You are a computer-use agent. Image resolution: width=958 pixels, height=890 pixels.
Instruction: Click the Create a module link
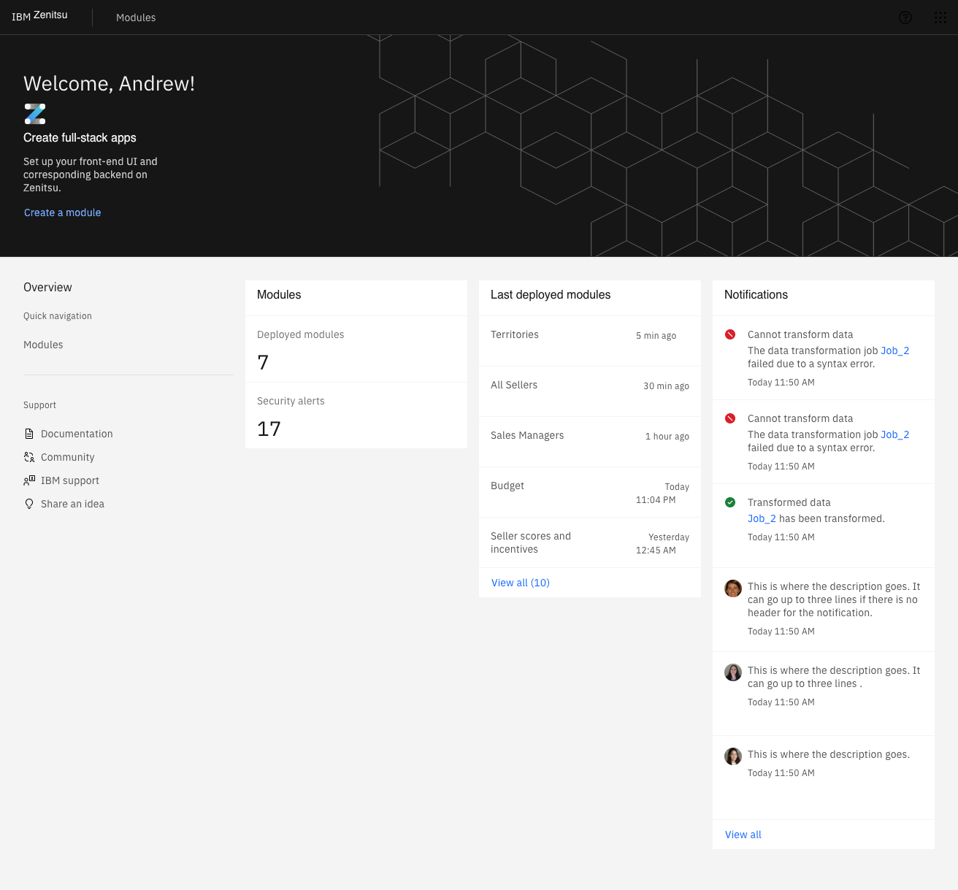(63, 212)
